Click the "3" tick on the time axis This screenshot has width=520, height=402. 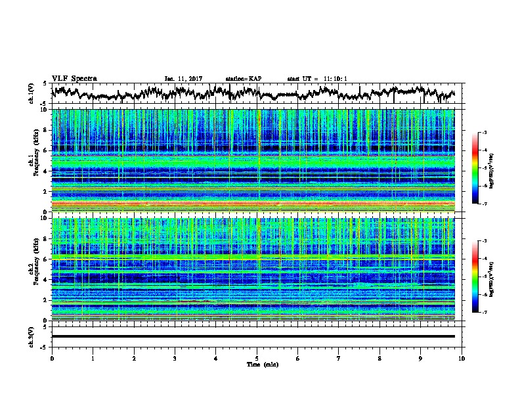coord(175,359)
